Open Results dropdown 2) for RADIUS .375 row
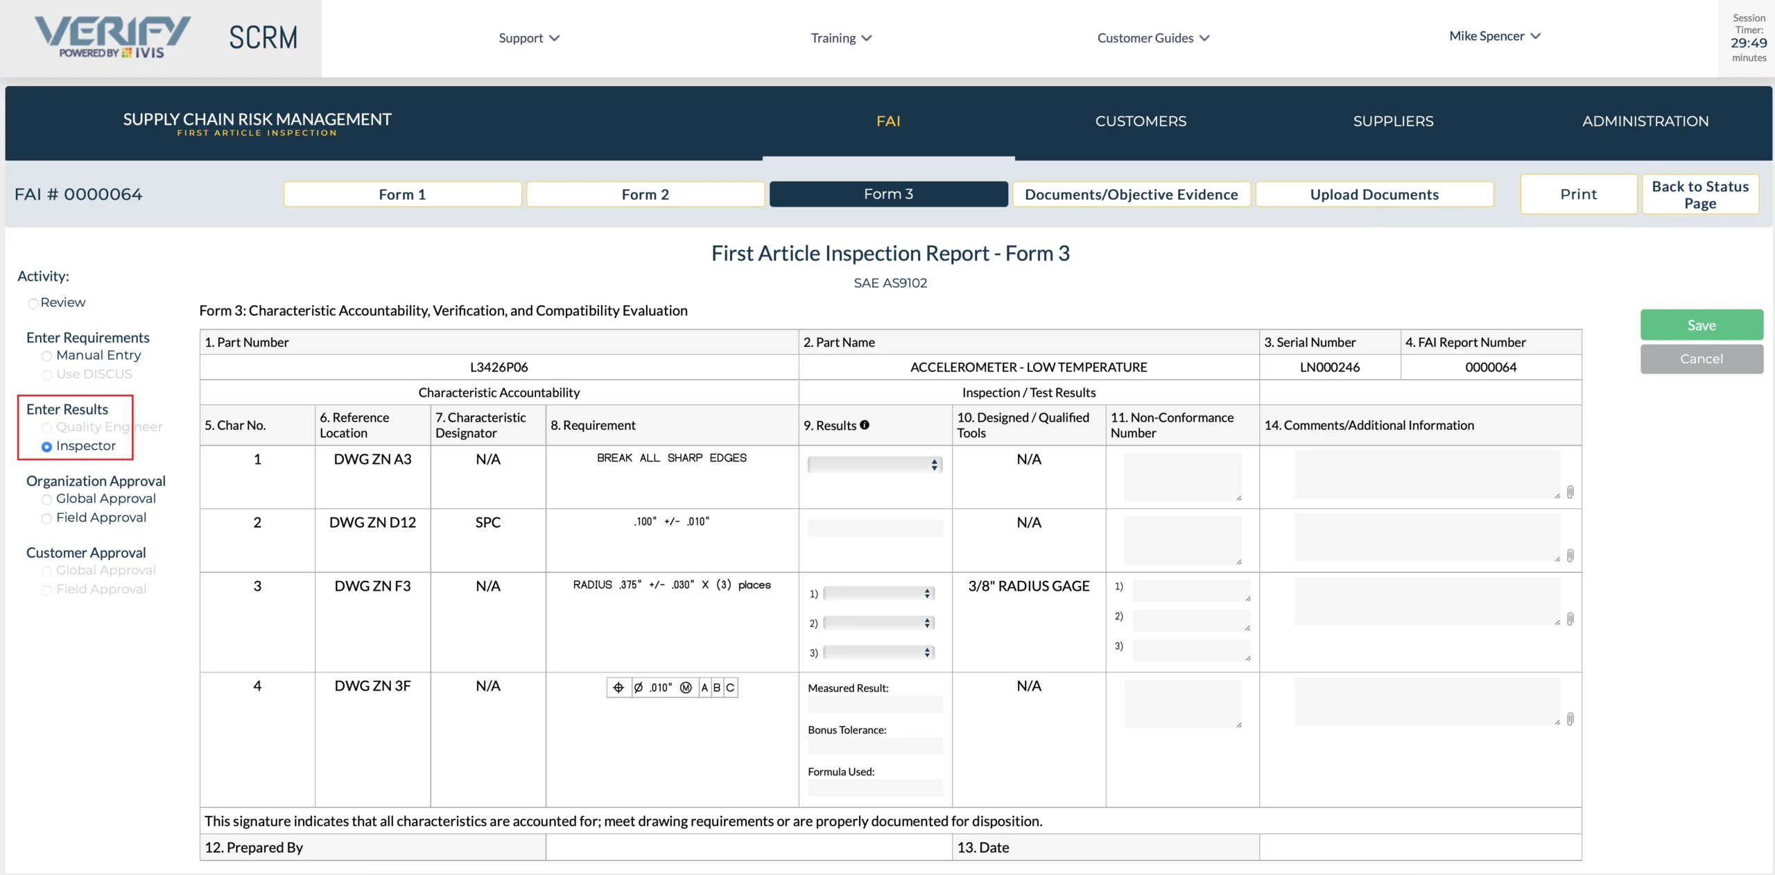Screen dimensions: 1775x875 879,623
